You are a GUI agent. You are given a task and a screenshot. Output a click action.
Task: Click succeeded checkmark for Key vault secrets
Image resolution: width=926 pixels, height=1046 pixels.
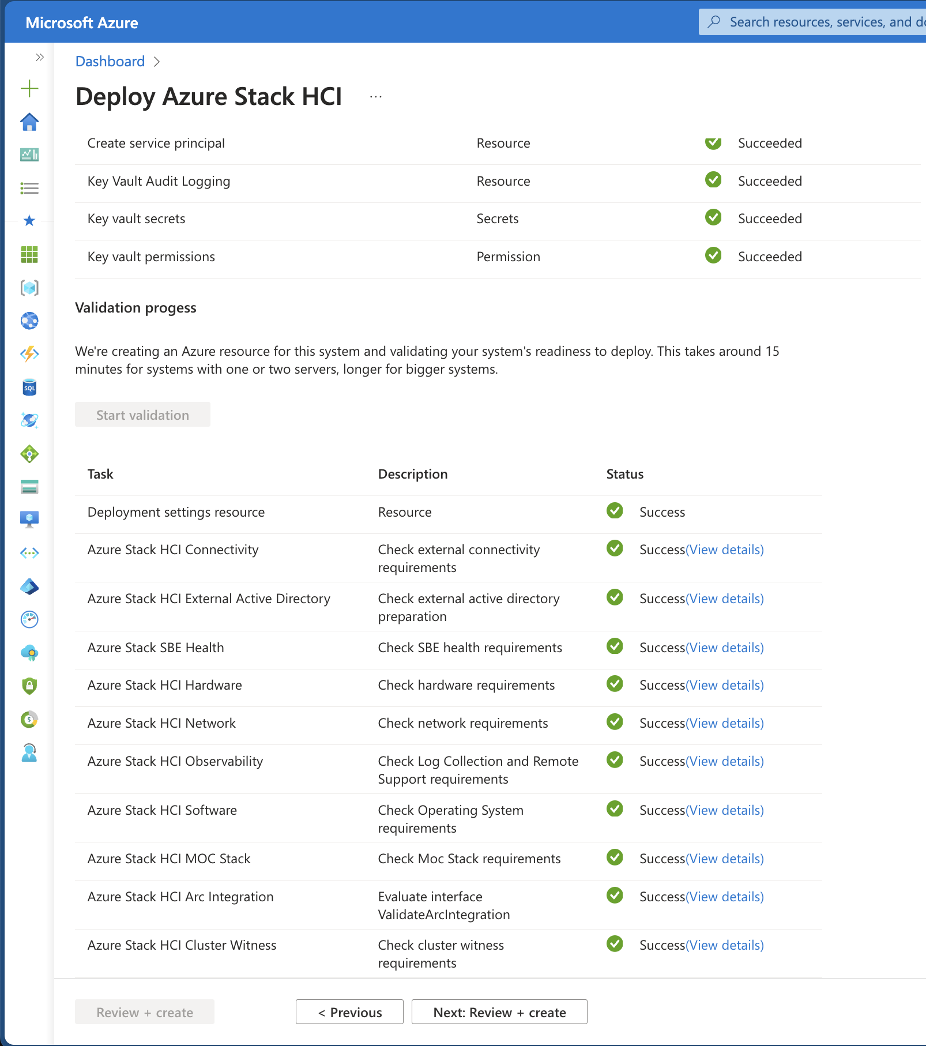tap(713, 217)
